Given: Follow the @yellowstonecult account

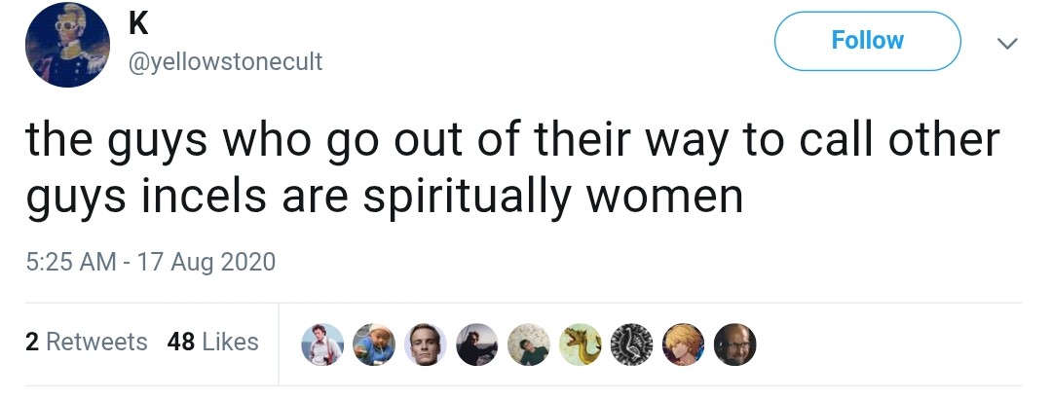Looking at the screenshot, I should pyautogui.click(x=868, y=41).
